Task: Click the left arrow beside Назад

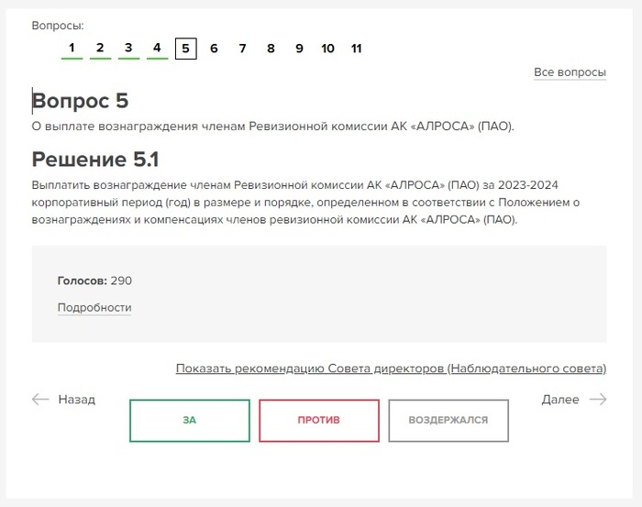Action: click(x=40, y=400)
